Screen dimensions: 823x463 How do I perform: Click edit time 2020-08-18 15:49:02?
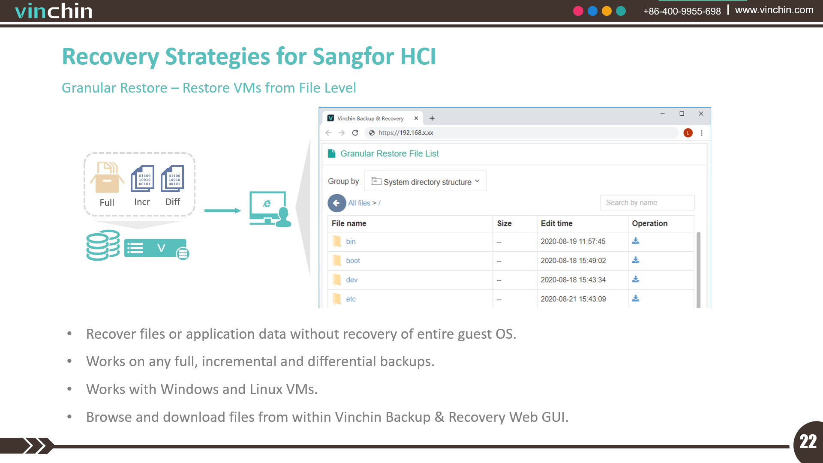click(573, 261)
